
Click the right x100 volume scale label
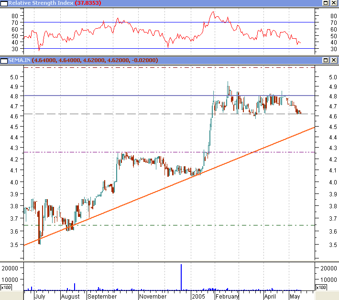click(x=321, y=288)
